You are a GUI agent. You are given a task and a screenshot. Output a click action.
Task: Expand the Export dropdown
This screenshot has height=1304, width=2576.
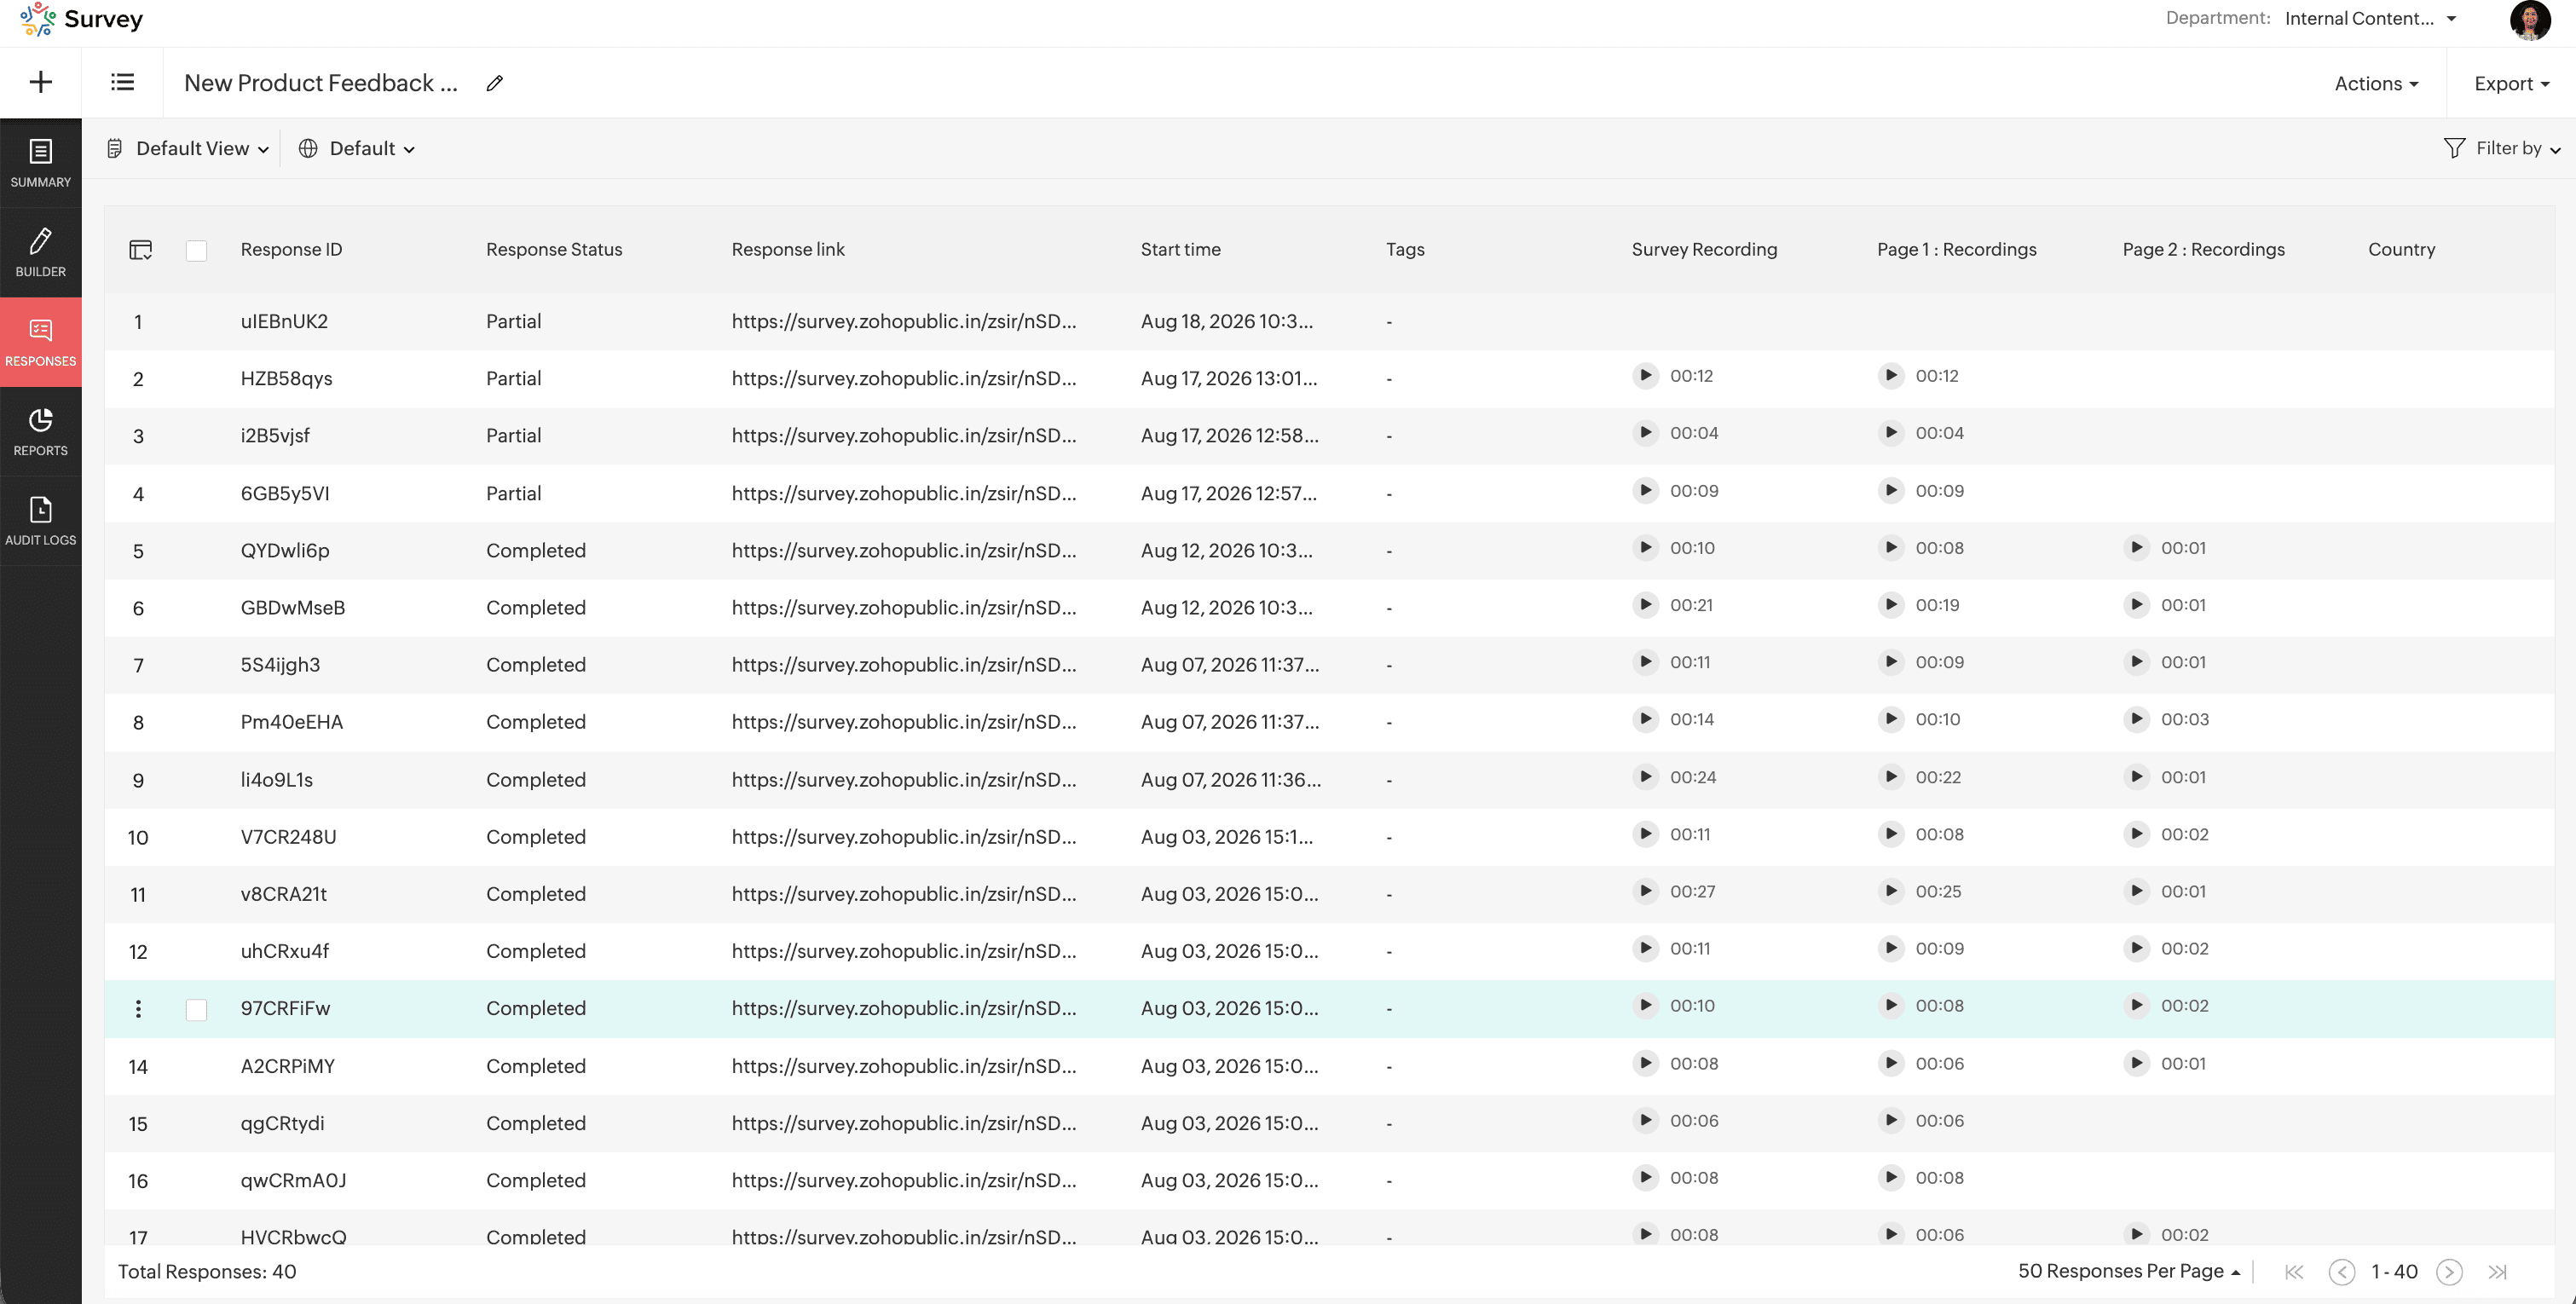2511,84
